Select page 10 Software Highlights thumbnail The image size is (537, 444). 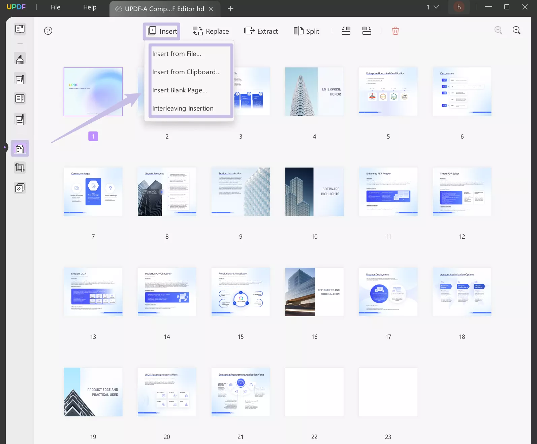tap(314, 192)
